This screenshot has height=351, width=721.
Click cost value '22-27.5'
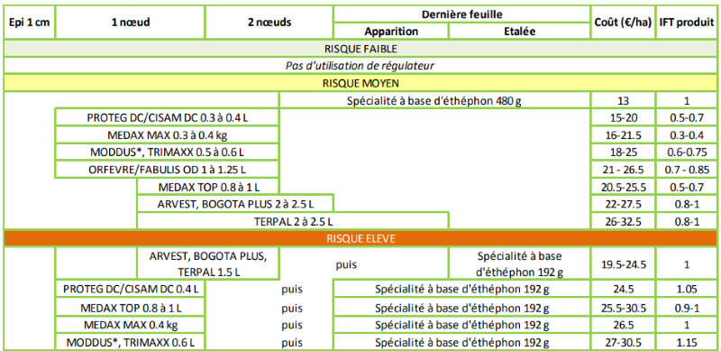click(623, 204)
